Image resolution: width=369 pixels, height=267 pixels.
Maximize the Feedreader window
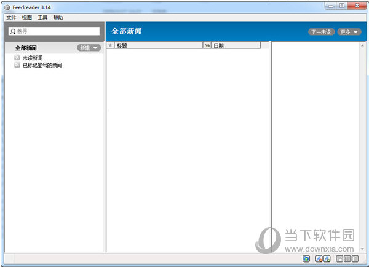[341, 6]
